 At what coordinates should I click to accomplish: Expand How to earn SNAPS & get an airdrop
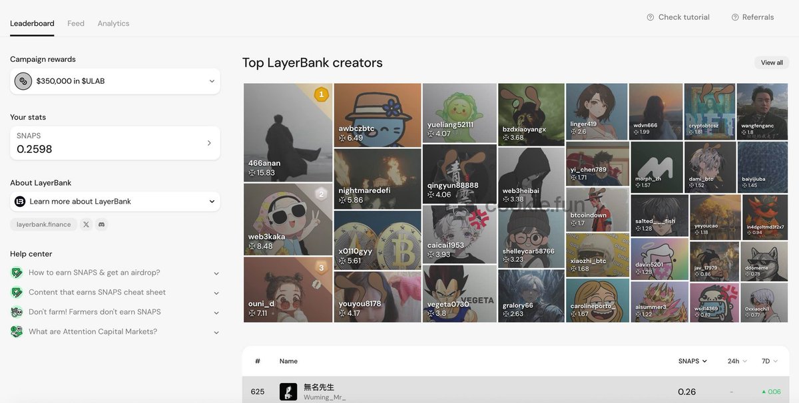[x=115, y=273]
